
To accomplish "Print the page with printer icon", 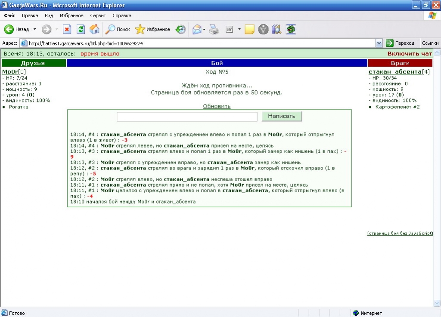I will tap(214, 29).
